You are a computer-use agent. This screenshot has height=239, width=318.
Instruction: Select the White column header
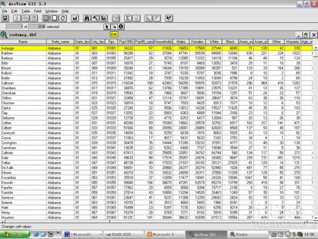(x=214, y=41)
